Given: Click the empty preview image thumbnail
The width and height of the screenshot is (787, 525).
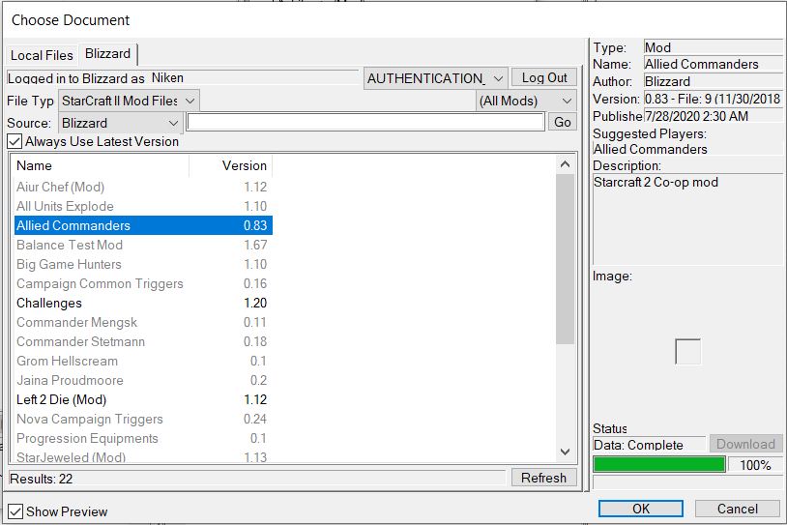Looking at the screenshot, I should [x=687, y=352].
